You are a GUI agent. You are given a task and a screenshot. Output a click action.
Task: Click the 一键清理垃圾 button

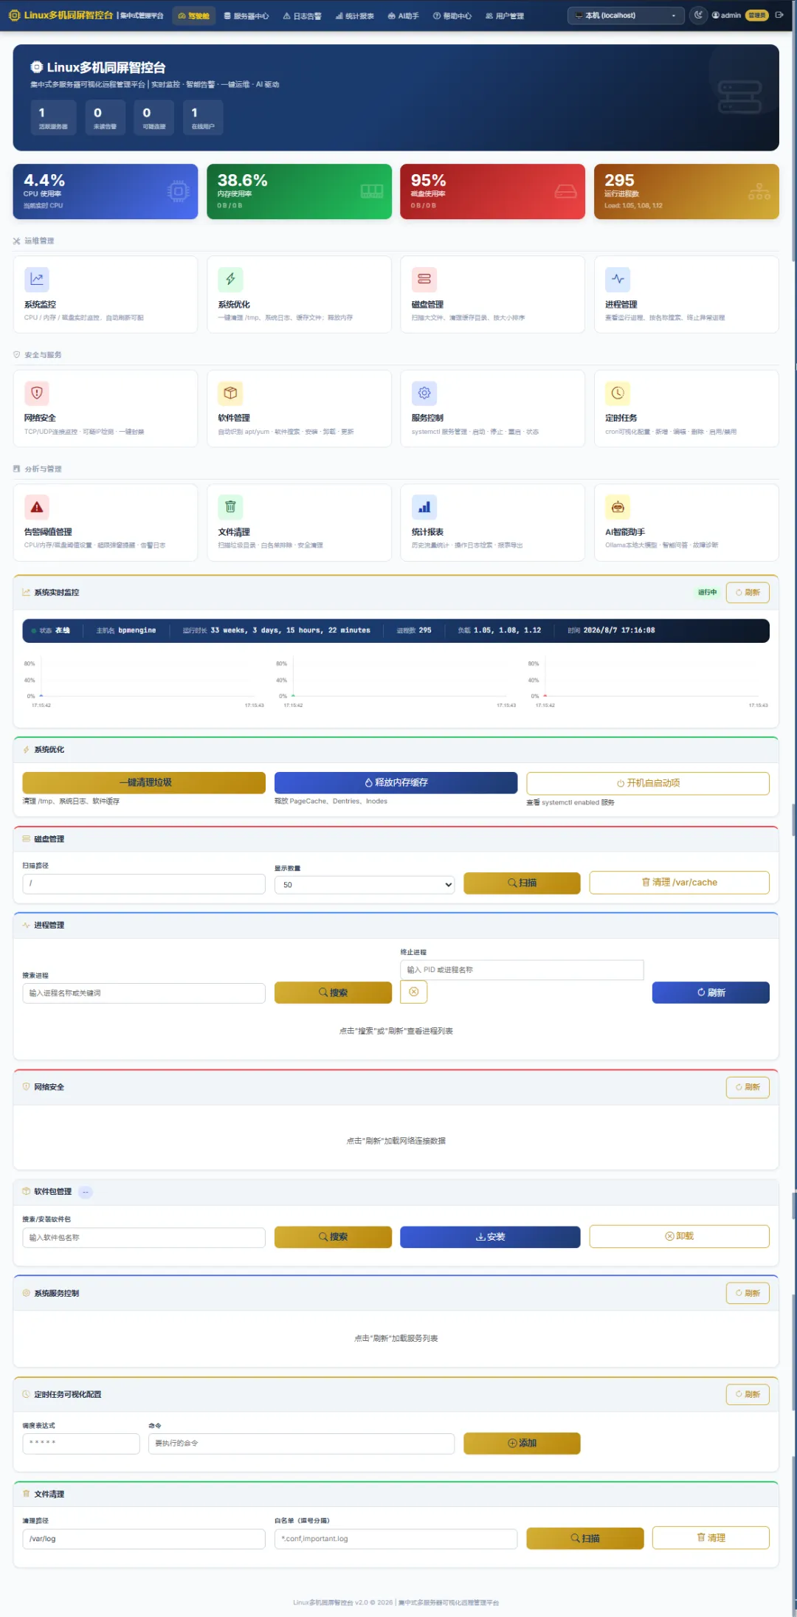[x=144, y=782]
